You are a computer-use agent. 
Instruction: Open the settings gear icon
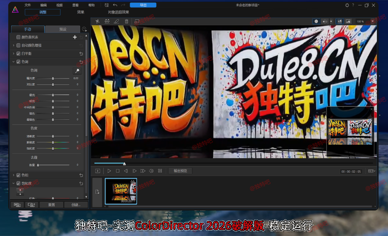347,5
